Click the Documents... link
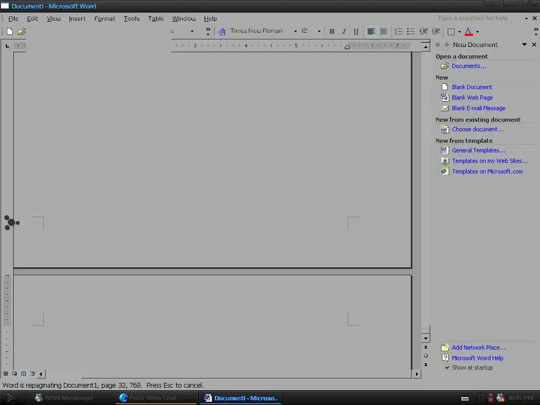The image size is (540, 405). (469, 66)
